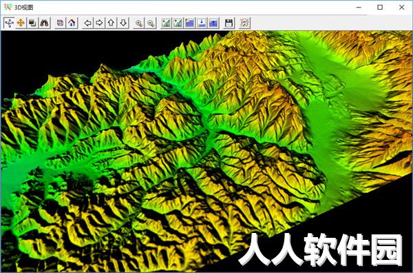Click the binoculars view icon

pos(44,23)
